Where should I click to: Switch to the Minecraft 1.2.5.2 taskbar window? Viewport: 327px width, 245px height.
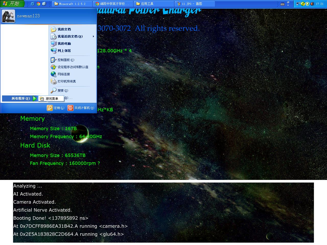(x=72, y=4)
